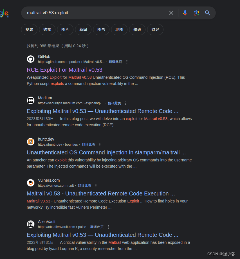Open more options for Medium result
This screenshot has height=259, width=240.
coord(126,103)
